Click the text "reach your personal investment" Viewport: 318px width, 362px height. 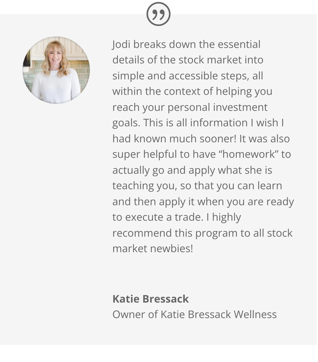[x=190, y=107]
